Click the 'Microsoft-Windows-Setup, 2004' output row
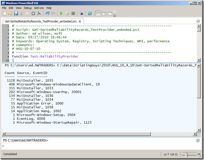The image size is (204, 160). pyautogui.click(x=44, y=115)
